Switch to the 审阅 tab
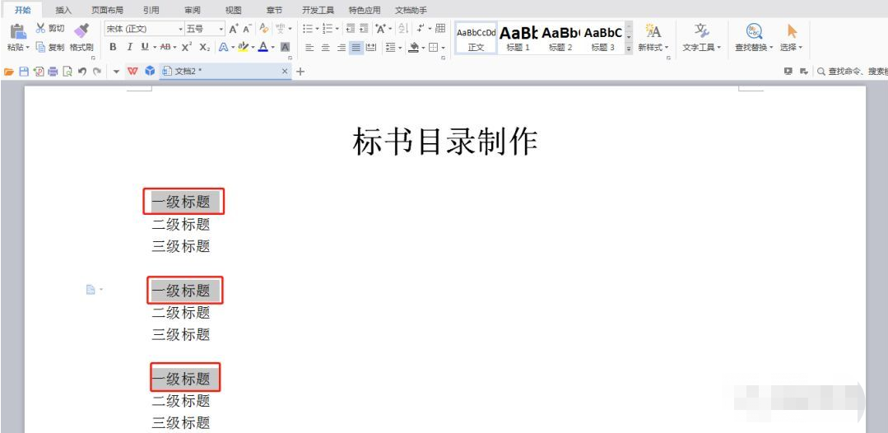The image size is (888, 433). [192, 10]
